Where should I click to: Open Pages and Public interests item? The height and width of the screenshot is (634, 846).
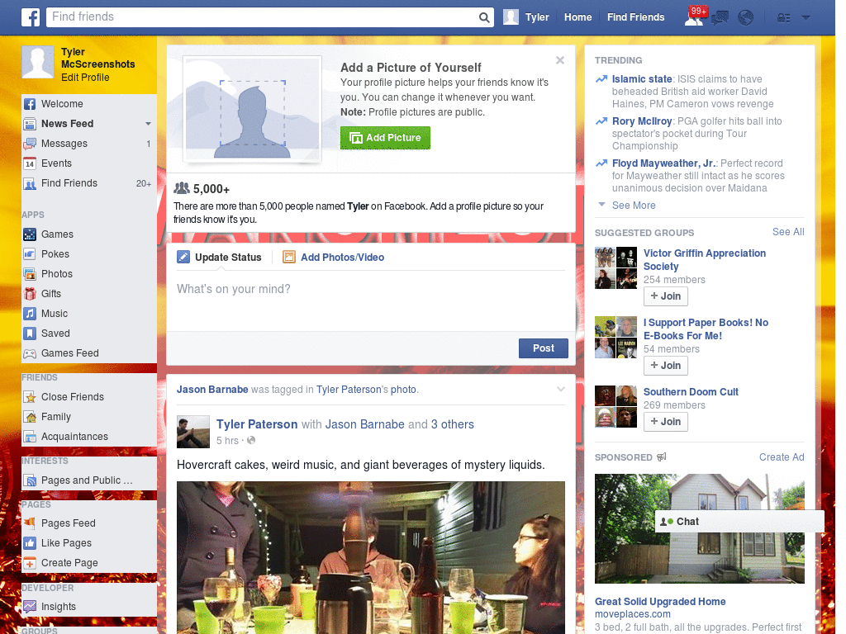[86, 480]
